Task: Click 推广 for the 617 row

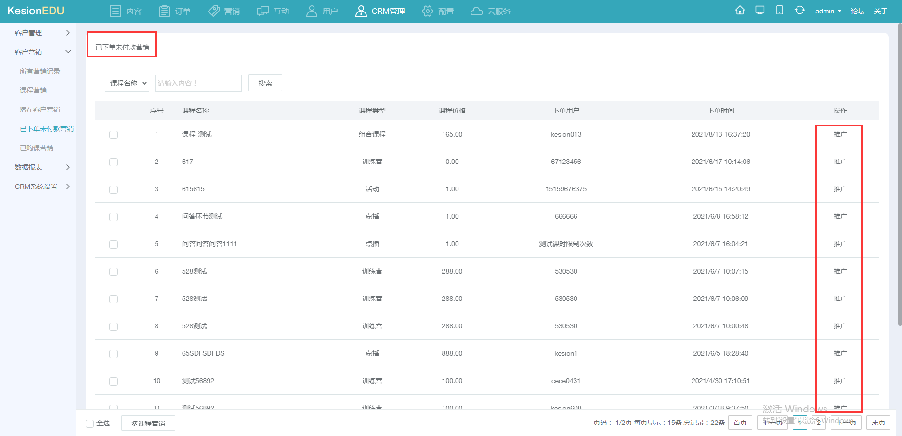Action: coord(840,162)
